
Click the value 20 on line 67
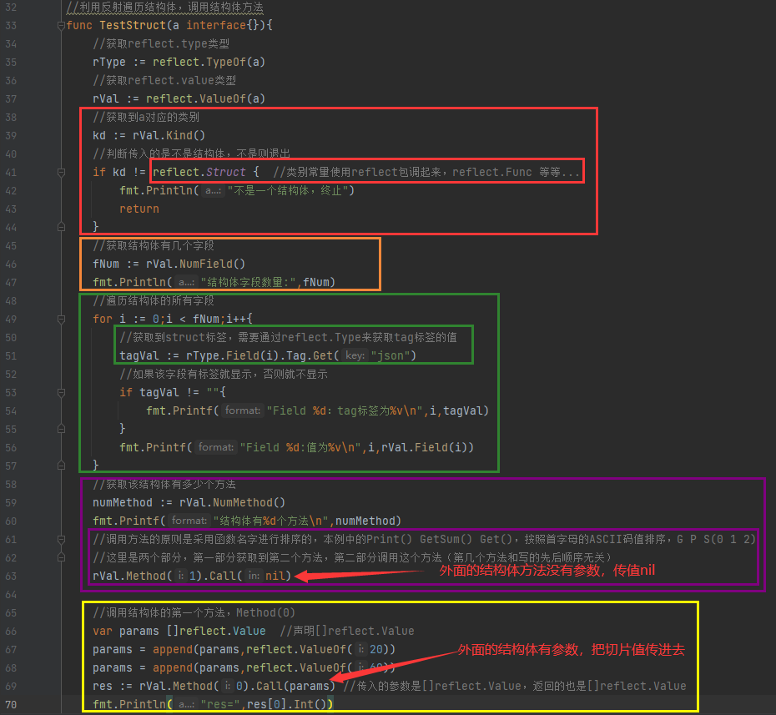pos(375,649)
